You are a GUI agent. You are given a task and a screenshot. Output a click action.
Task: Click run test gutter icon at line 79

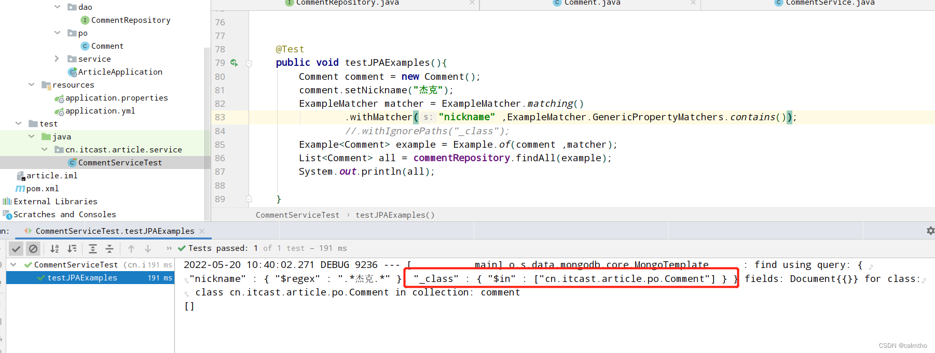click(234, 63)
